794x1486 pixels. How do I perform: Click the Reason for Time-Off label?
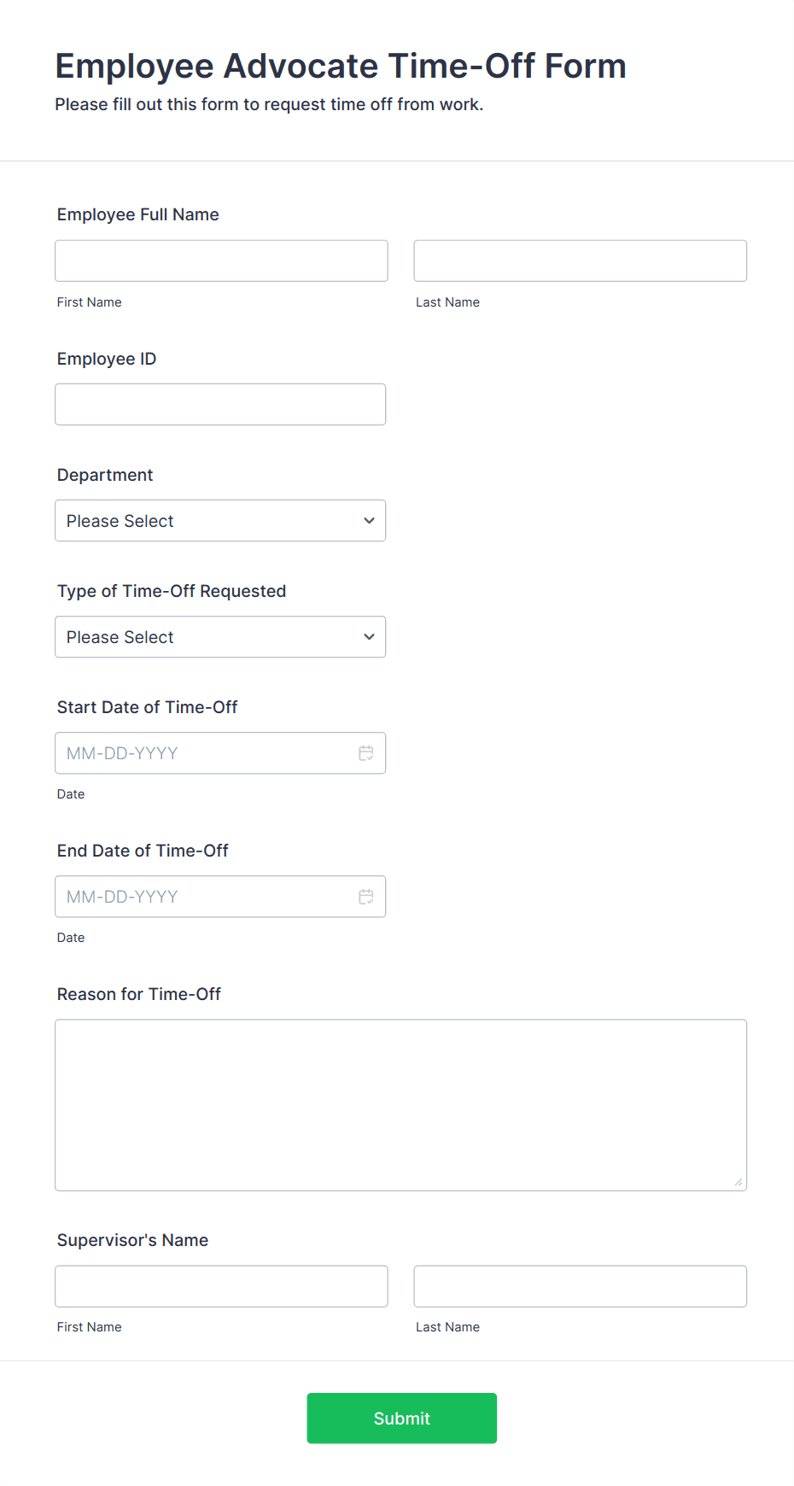[x=139, y=994]
